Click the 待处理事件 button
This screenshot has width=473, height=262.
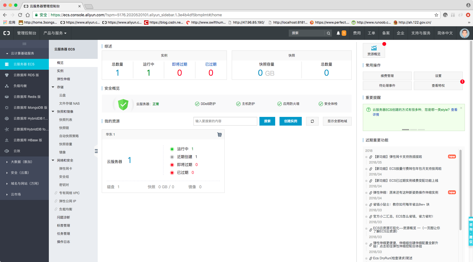click(x=387, y=86)
